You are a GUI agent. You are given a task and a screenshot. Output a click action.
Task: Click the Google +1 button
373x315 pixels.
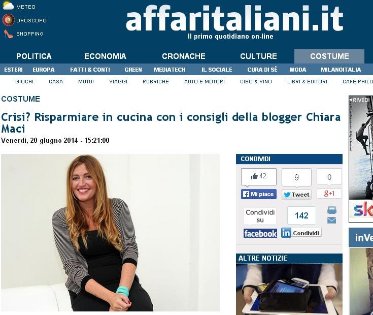tap(329, 194)
